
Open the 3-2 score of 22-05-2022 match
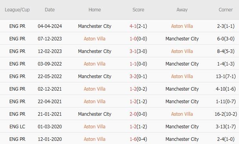133,77
